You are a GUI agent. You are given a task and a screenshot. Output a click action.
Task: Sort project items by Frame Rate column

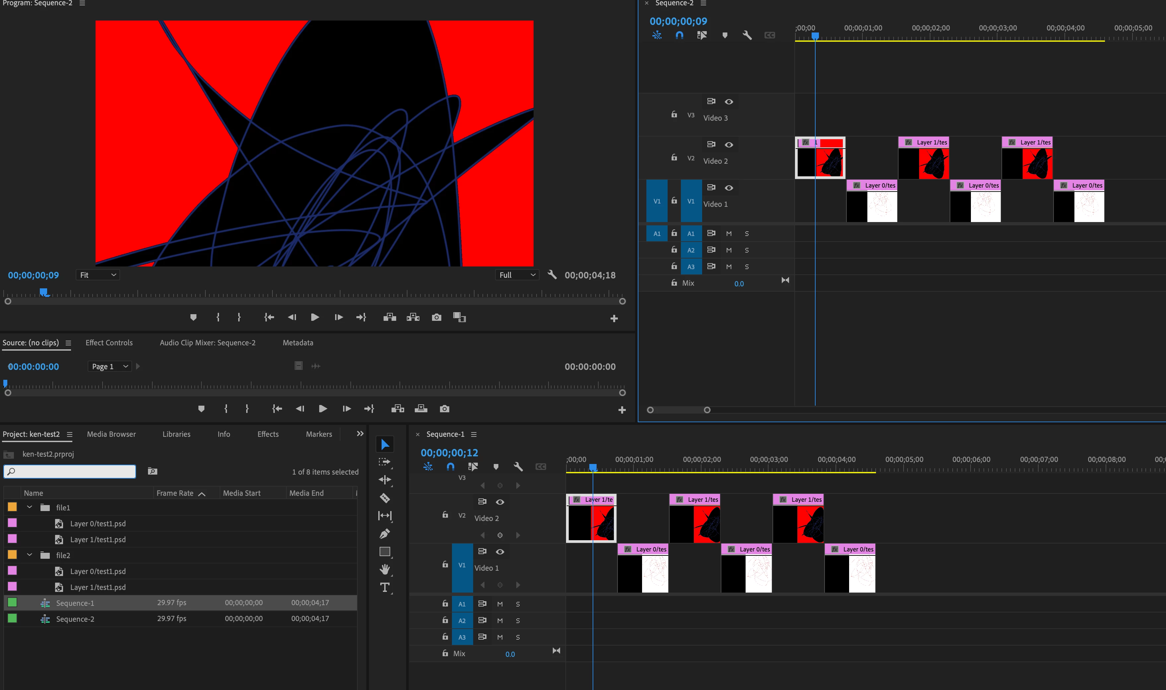(x=175, y=493)
